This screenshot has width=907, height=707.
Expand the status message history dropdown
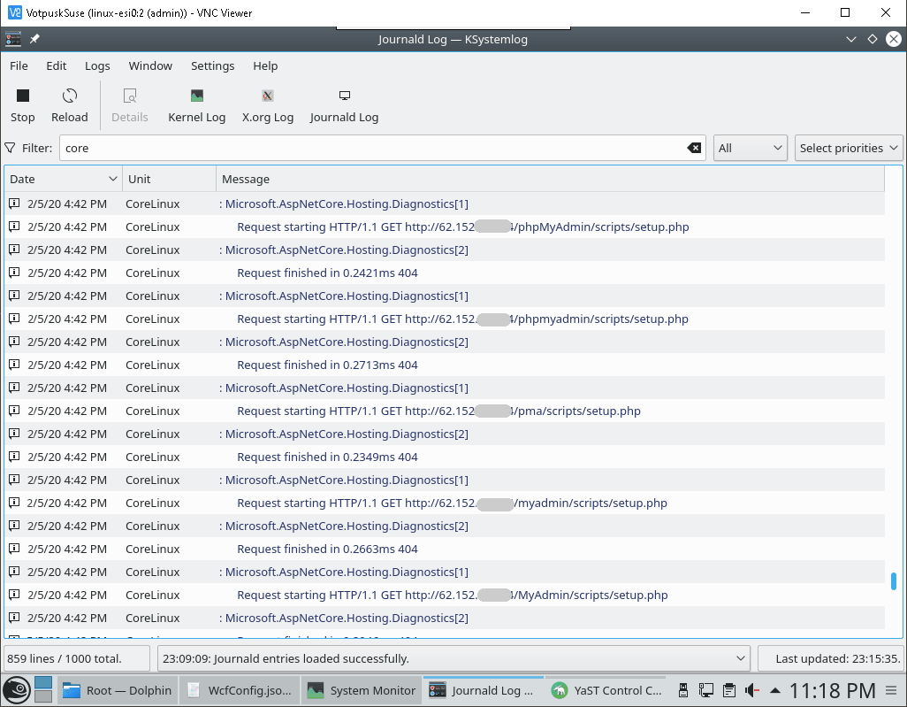tap(740, 658)
